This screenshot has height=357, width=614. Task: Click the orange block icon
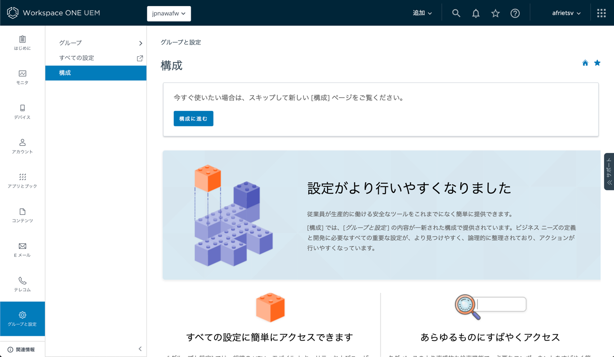click(x=270, y=307)
